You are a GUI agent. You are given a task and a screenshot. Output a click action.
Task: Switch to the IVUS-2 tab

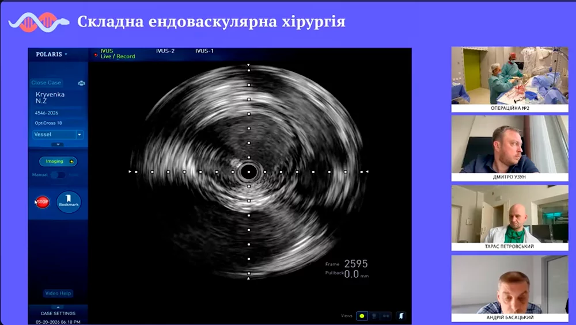(165, 51)
